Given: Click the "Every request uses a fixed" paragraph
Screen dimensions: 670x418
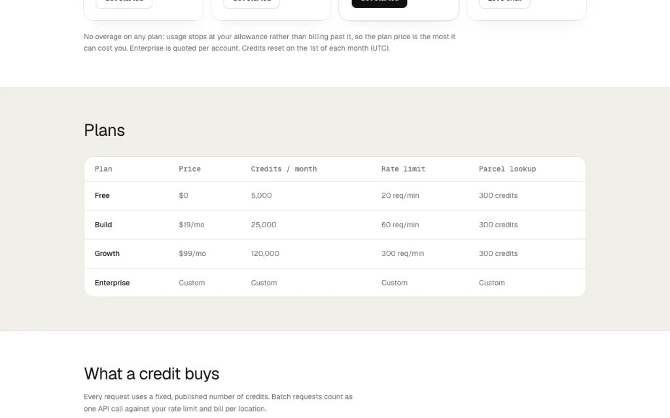Looking at the screenshot, I should [218, 402].
